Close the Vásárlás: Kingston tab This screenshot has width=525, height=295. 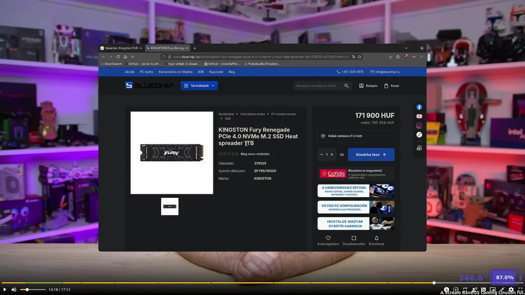coord(141,48)
